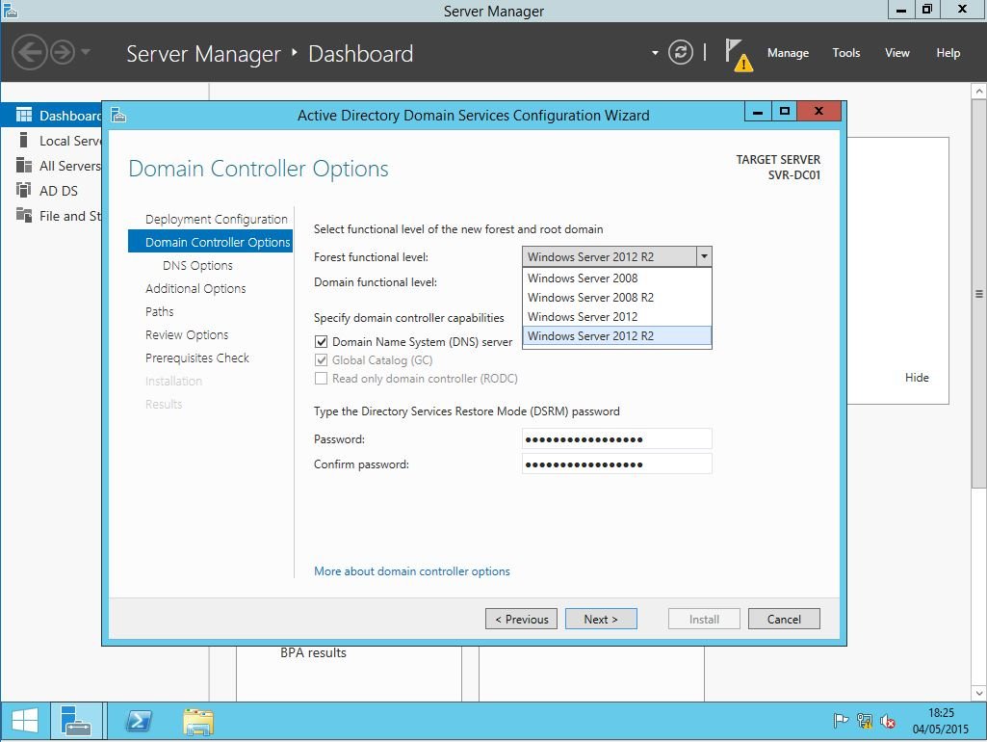The height and width of the screenshot is (742, 987).
Task: Collapse the Forest functional level dropdown arrow
Action: (704, 257)
